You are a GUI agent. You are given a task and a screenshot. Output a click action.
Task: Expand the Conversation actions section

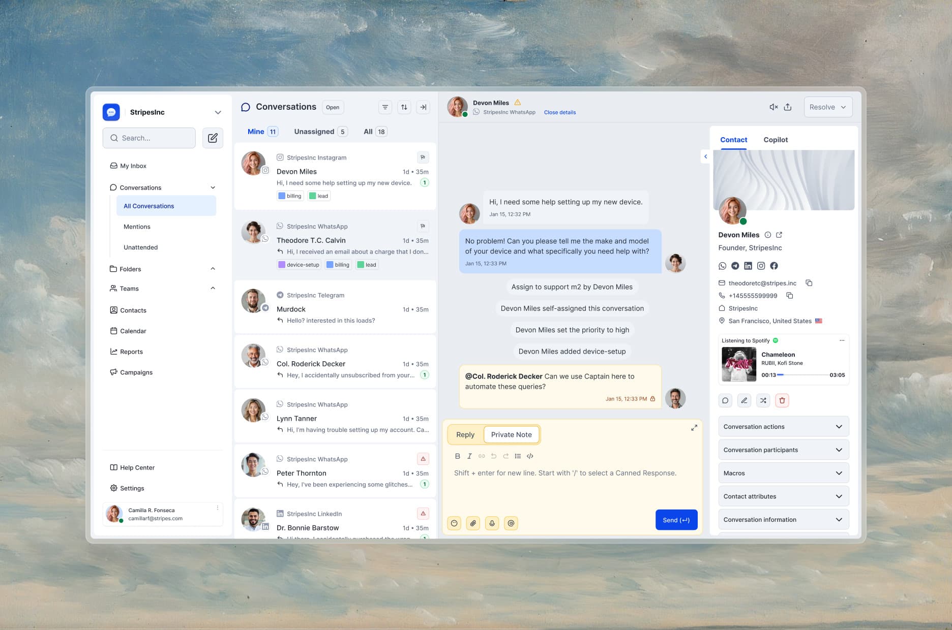pyautogui.click(x=784, y=427)
